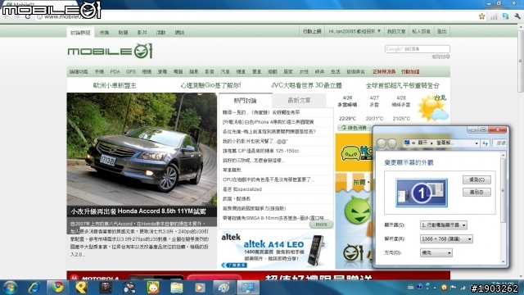Screen dimensions: 524x295
Task: Open the 心連測驗Gio headline link
Action: pos(210,85)
